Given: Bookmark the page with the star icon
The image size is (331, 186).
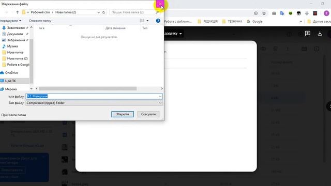Looking at the screenshot, I should tap(264, 13).
